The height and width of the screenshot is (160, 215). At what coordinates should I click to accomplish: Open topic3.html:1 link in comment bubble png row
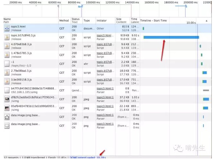[x=105, y=124]
